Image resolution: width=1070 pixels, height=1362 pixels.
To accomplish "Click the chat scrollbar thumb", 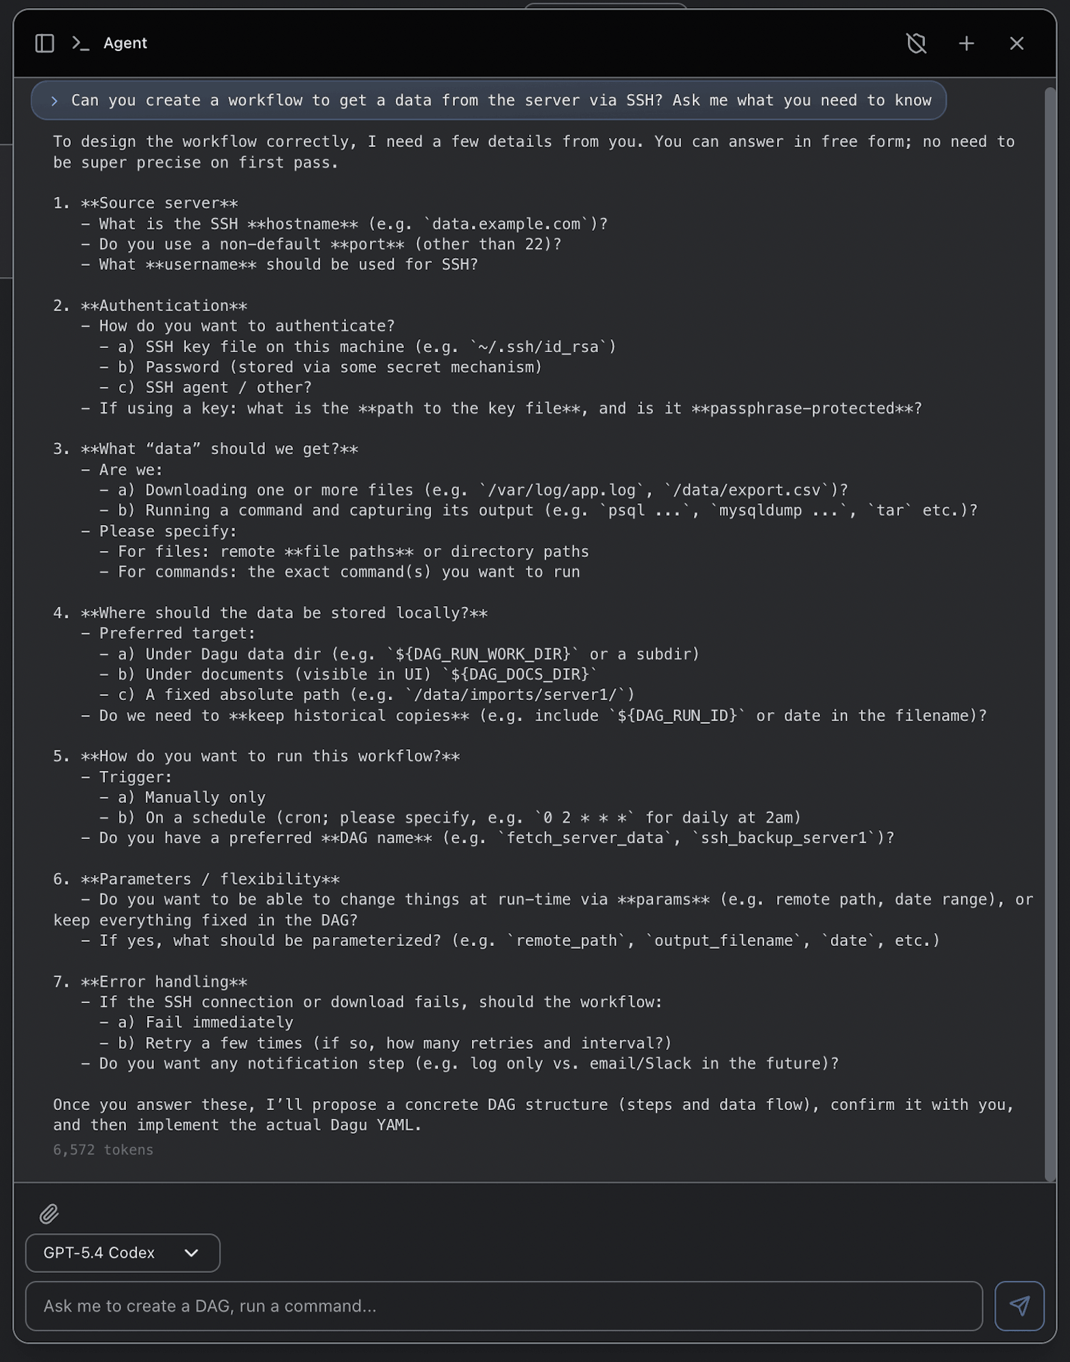I will pyautogui.click(x=1050, y=633).
